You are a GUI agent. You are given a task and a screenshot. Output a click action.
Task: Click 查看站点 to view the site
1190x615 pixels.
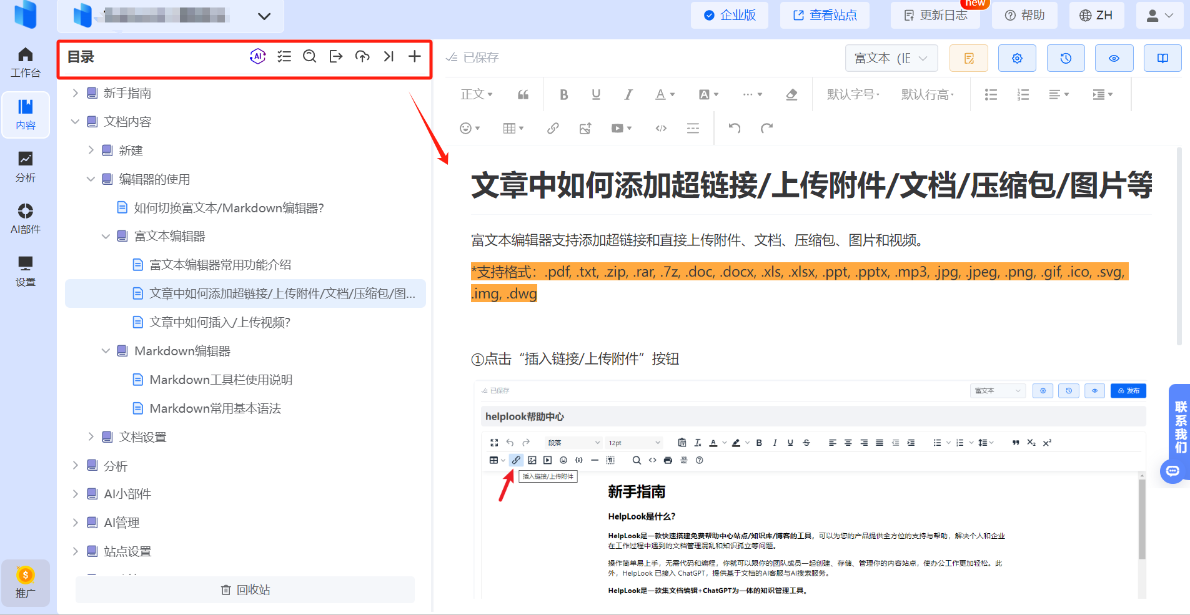pos(825,15)
